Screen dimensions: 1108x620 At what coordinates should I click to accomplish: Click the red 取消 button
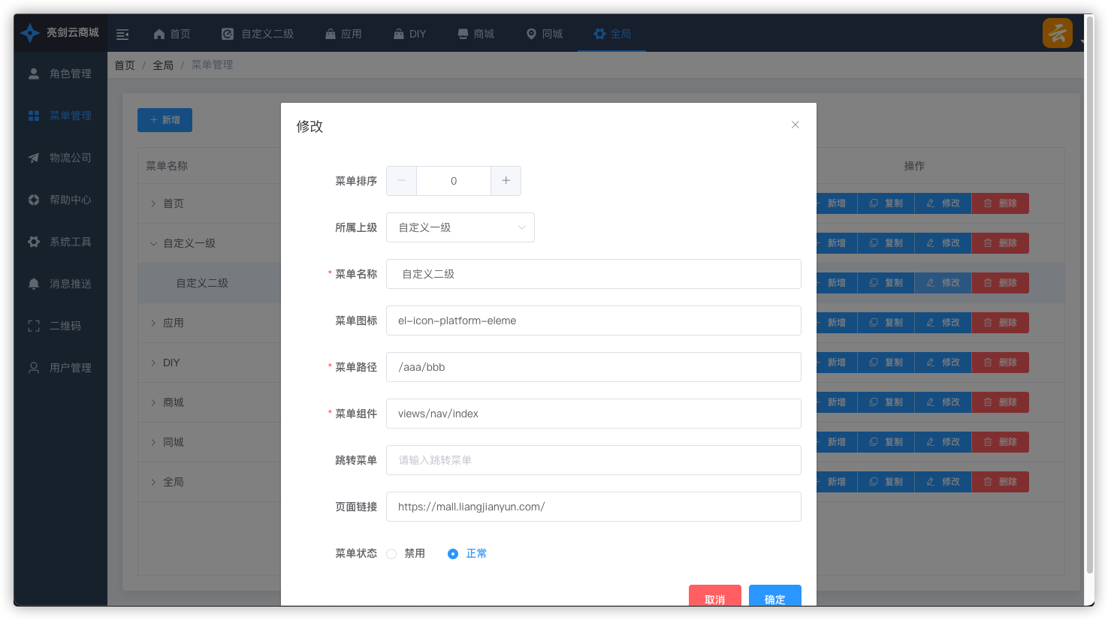coord(715,595)
